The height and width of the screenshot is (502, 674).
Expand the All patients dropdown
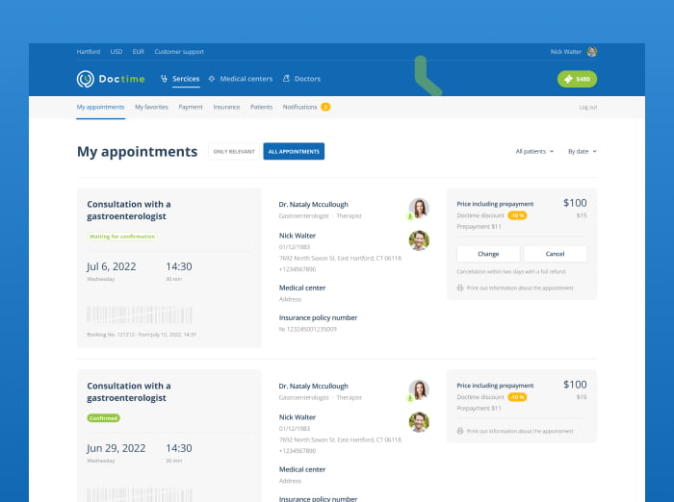pyautogui.click(x=534, y=151)
